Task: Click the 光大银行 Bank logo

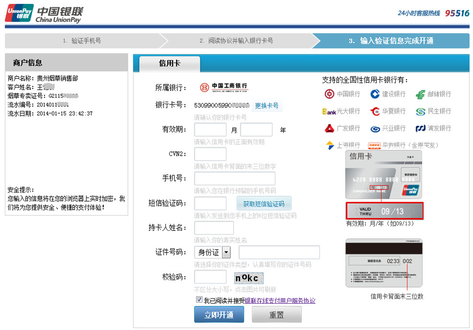Action: tap(329, 112)
